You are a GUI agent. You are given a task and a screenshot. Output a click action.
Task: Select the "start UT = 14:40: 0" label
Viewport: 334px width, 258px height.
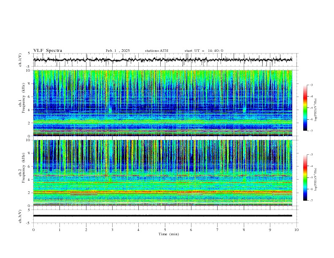click(x=204, y=51)
